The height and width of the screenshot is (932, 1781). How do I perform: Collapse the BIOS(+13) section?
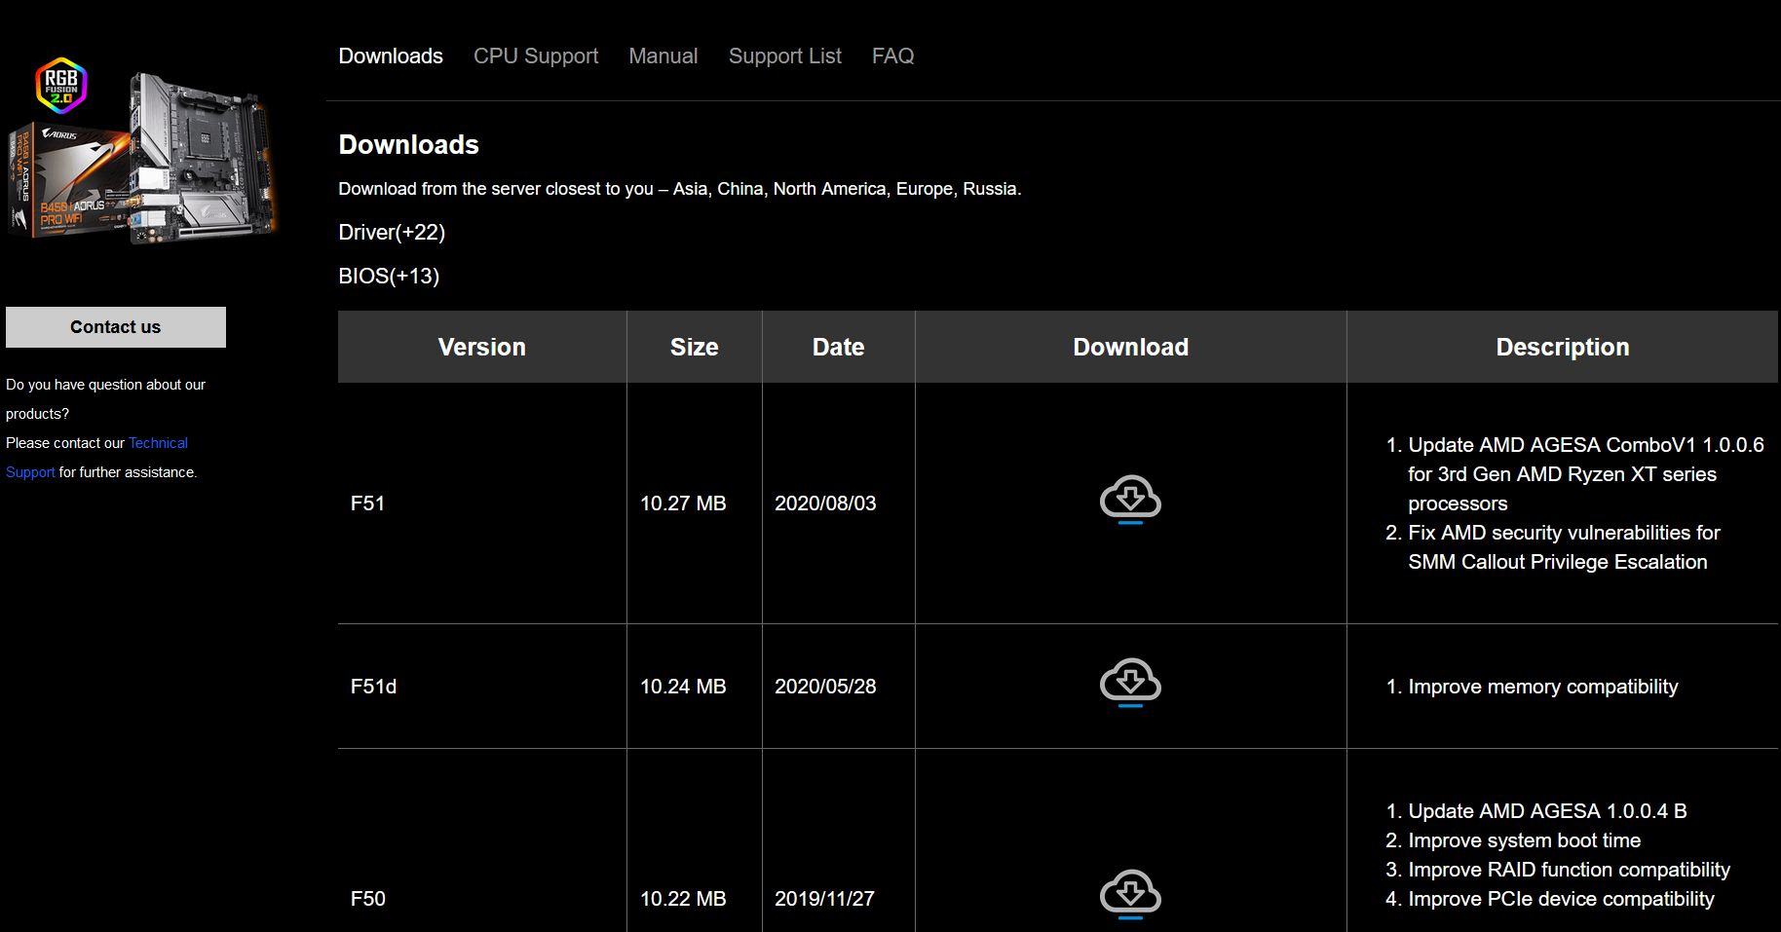389,276
